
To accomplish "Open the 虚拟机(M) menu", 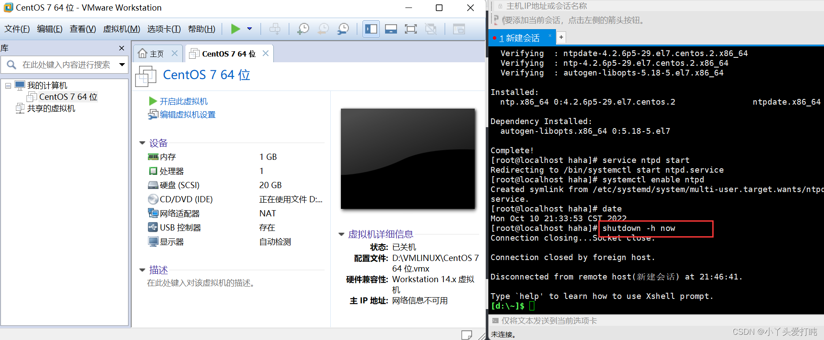I will click(121, 29).
